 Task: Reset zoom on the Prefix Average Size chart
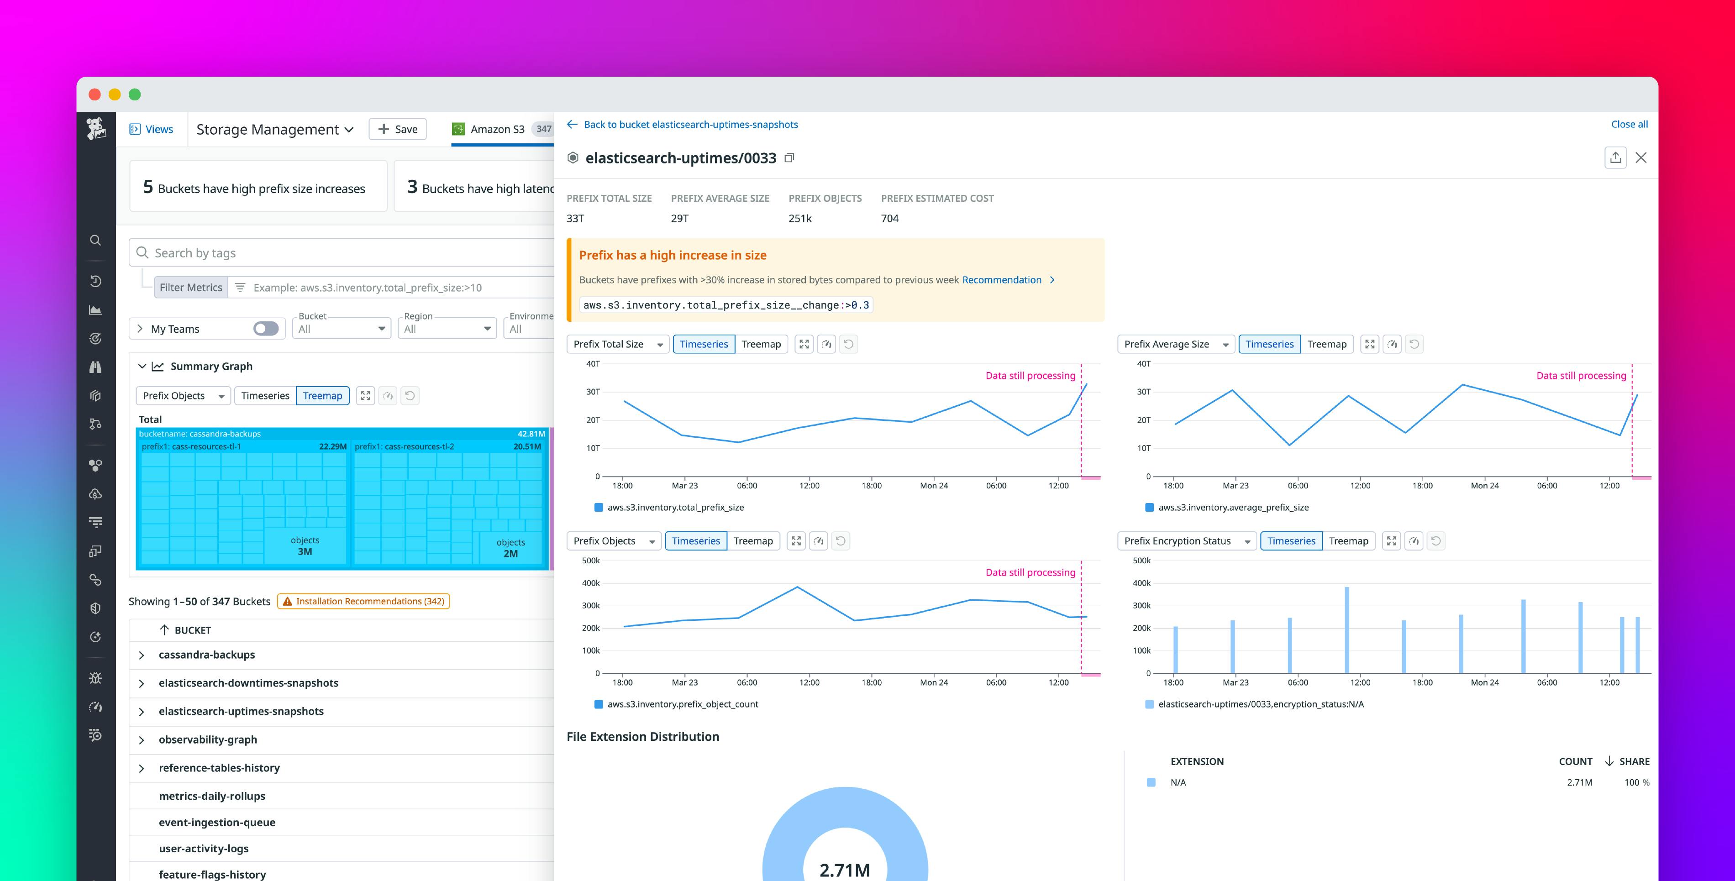click(x=1414, y=344)
